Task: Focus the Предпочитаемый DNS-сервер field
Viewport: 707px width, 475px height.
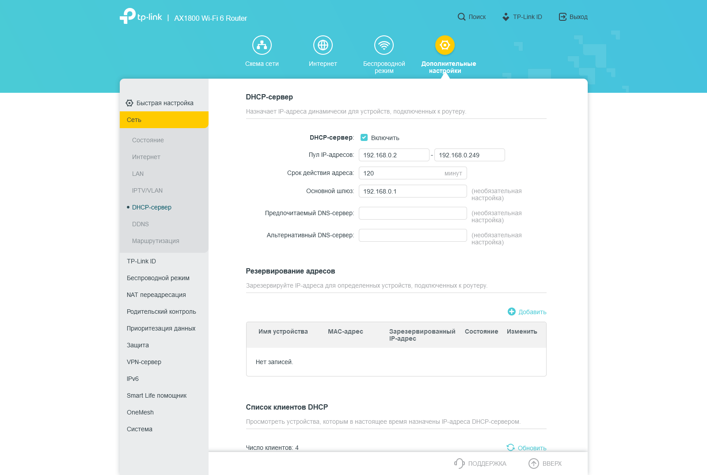Action: (413, 213)
